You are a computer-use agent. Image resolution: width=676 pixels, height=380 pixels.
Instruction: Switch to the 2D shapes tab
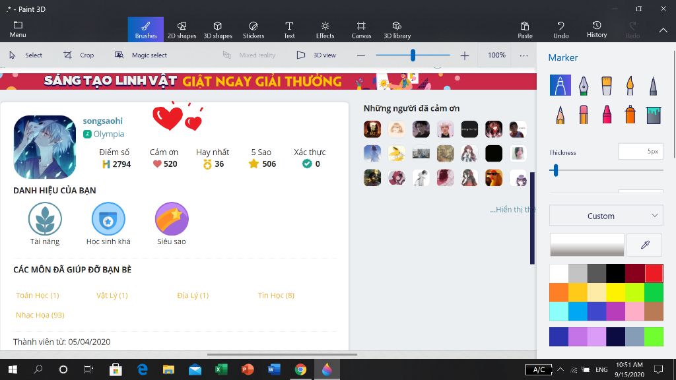[182, 30]
